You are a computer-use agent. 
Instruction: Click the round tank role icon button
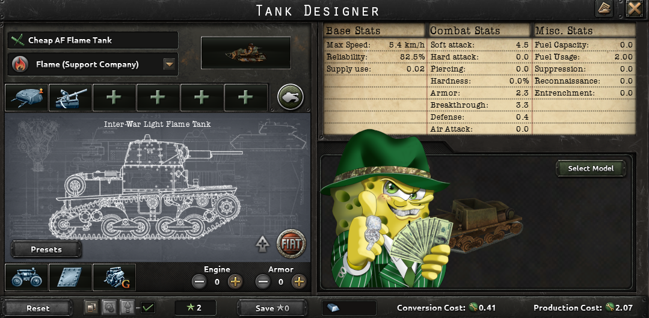point(290,97)
